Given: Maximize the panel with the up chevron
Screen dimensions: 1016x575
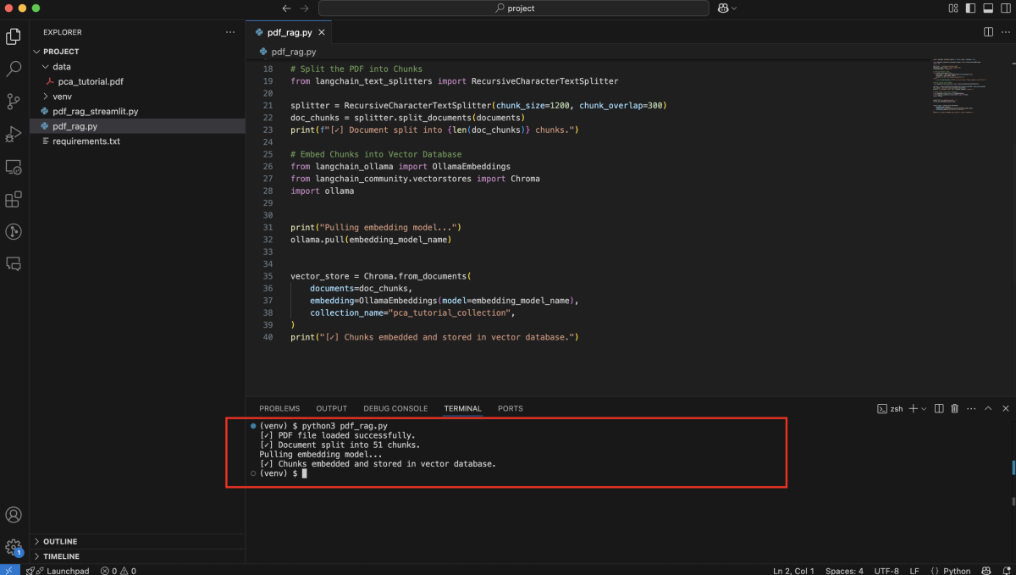Looking at the screenshot, I should (x=988, y=409).
